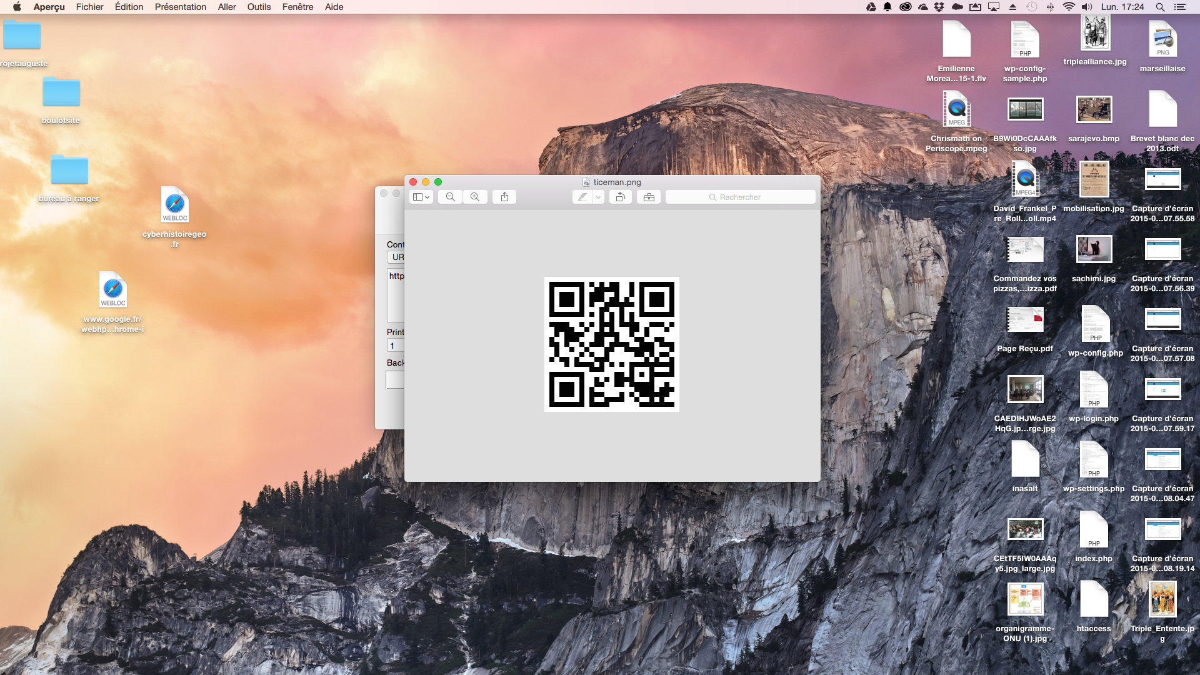The height and width of the screenshot is (675, 1200).
Task: Click the Bluetooth menu bar icon
Action: click(1050, 7)
